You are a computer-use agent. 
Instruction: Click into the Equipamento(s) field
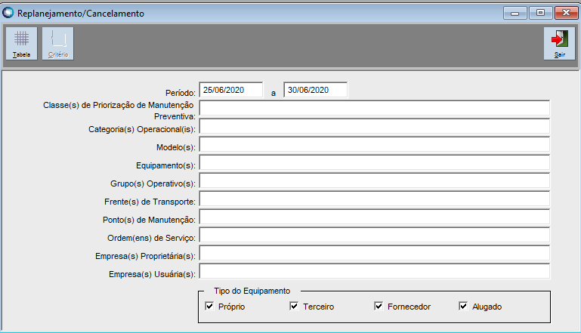[x=374, y=163]
